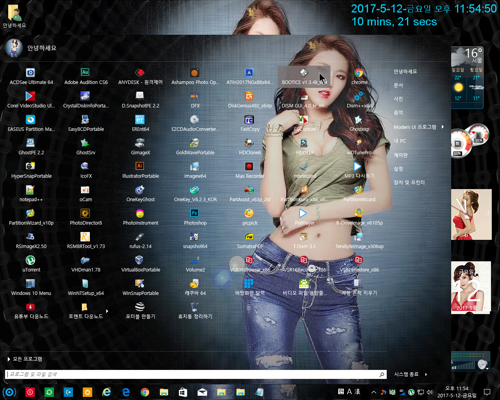
Task: Expand Modern UI 프로그램 submenu
Action: (443, 127)
